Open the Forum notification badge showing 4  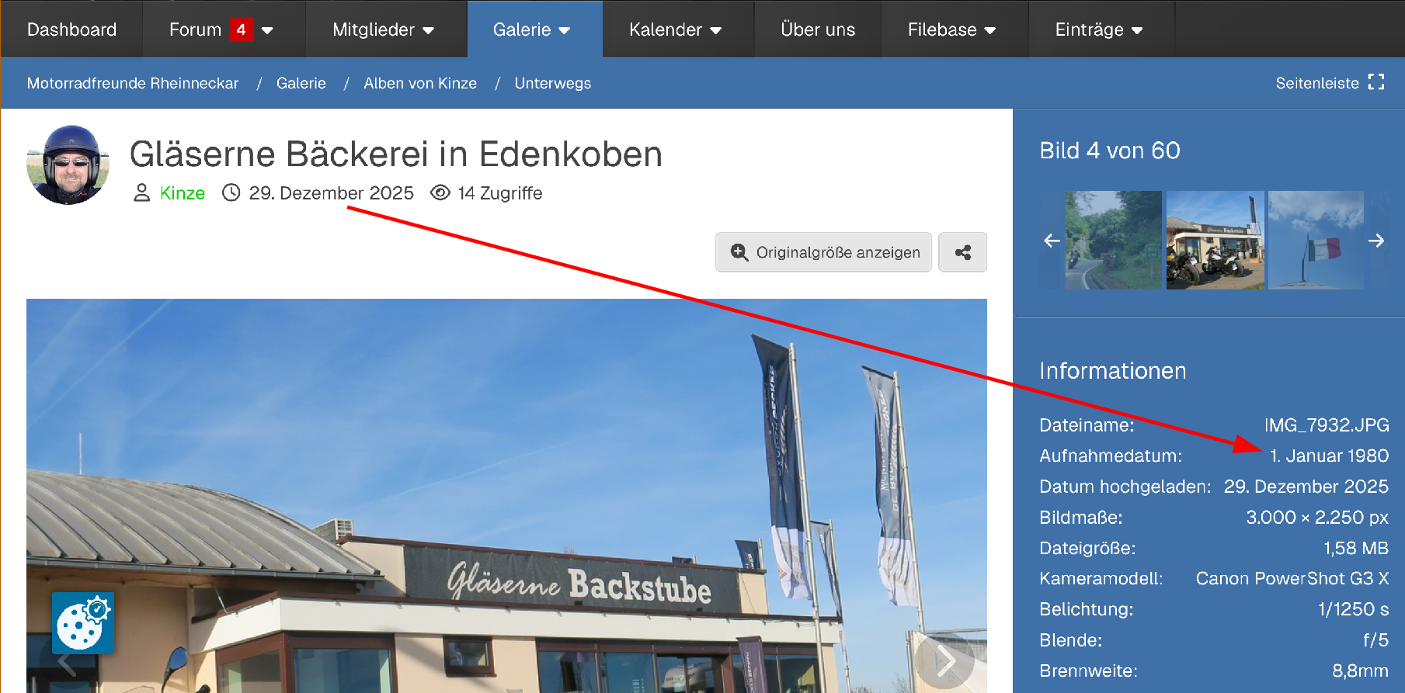[242, 29]
